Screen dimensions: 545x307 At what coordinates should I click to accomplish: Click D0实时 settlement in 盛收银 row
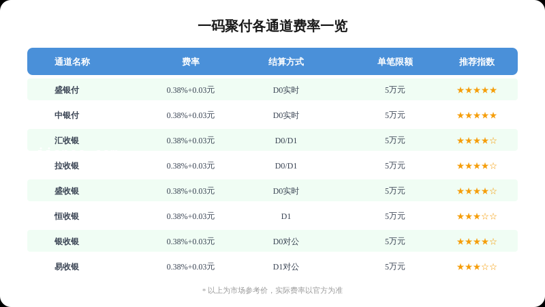point(286,191)
